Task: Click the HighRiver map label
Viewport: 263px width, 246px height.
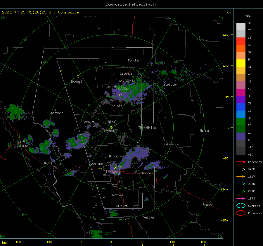Action: [121, 205]
